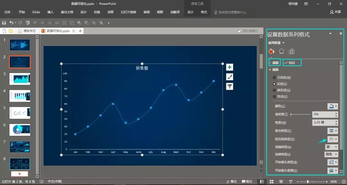The image size is (347, 185).
Task: Switch to the 审阅 ribbon tab
Action: [147, 12]
